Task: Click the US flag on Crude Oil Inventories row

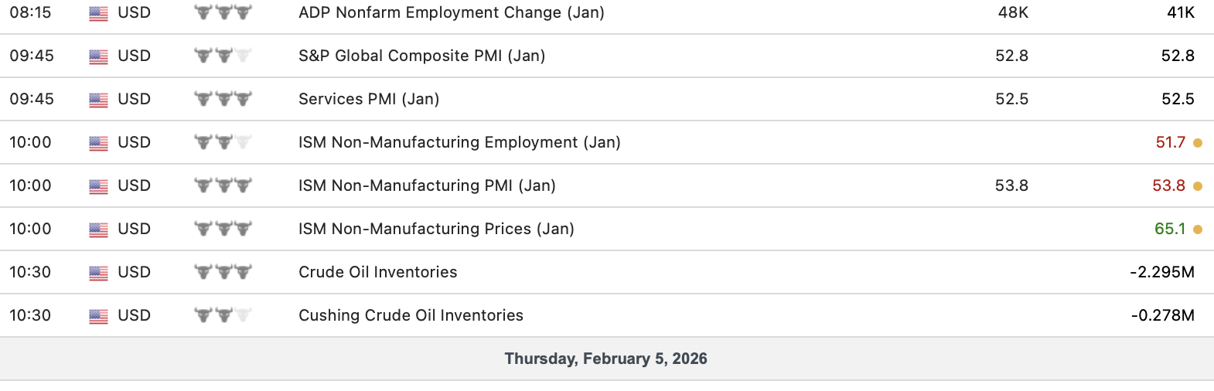Action: click(98, 274)
